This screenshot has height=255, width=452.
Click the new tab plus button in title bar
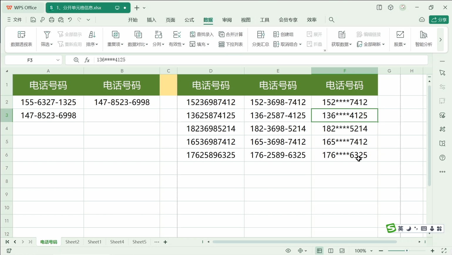click(x=137, y=8)
